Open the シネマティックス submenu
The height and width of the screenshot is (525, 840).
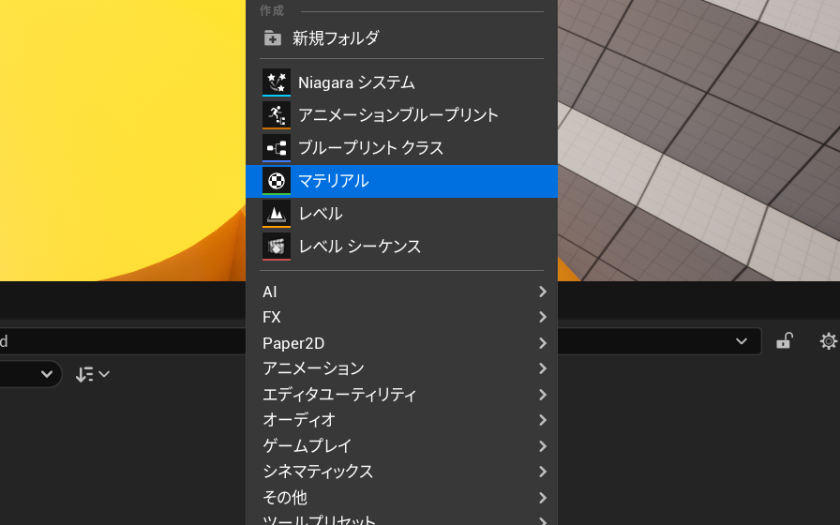pos(402,472)
